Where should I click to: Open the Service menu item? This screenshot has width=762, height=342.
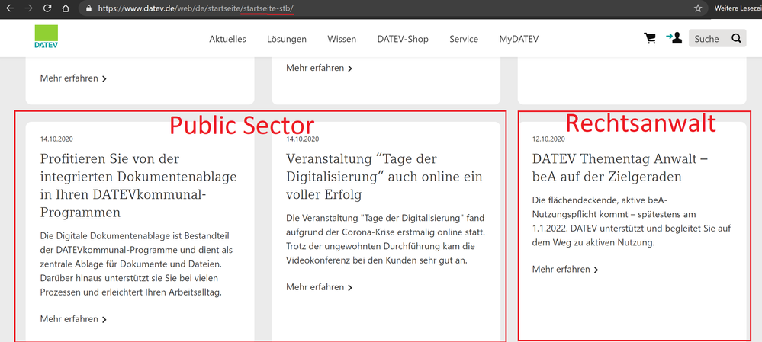pos(464,39)
